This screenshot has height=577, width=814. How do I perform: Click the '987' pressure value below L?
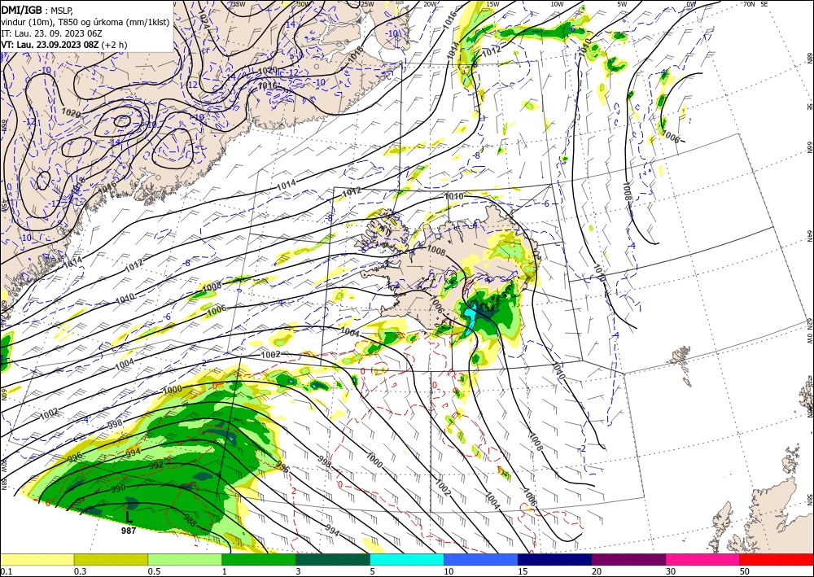click(x=129, y=531)
